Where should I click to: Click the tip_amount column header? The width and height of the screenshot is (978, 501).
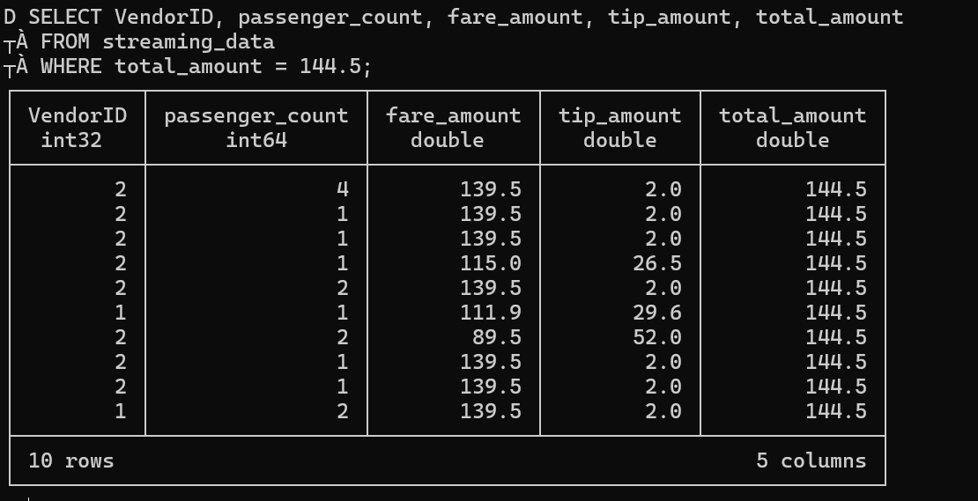(x=620, y=115)
